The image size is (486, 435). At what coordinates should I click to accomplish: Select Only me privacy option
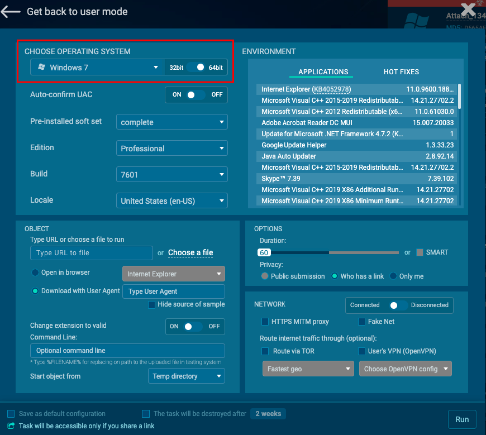point(393,276)
